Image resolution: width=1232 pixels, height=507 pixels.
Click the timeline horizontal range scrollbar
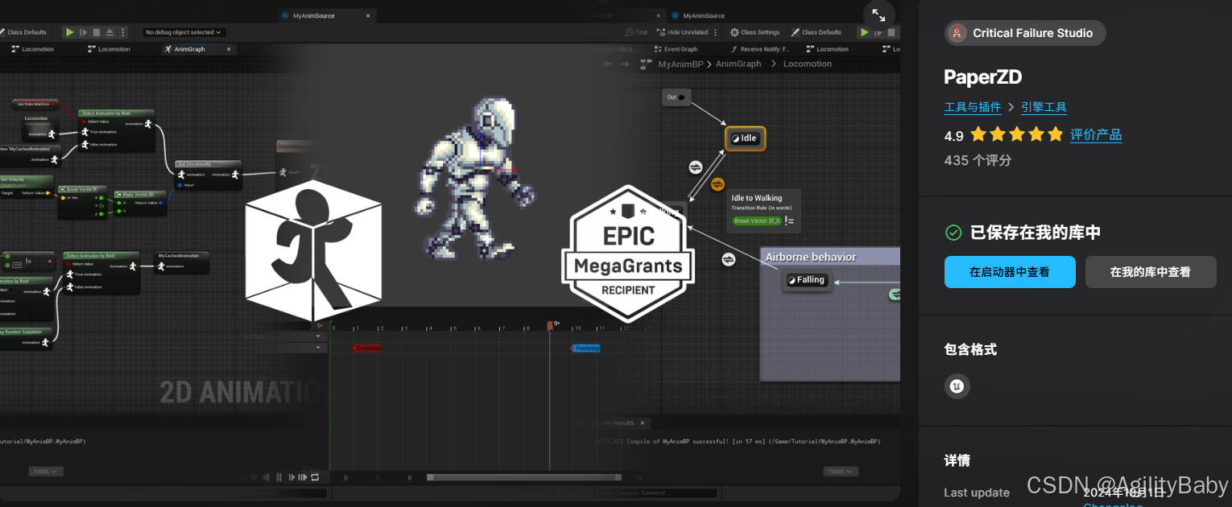pyautogui.click(x=526, y=477)
